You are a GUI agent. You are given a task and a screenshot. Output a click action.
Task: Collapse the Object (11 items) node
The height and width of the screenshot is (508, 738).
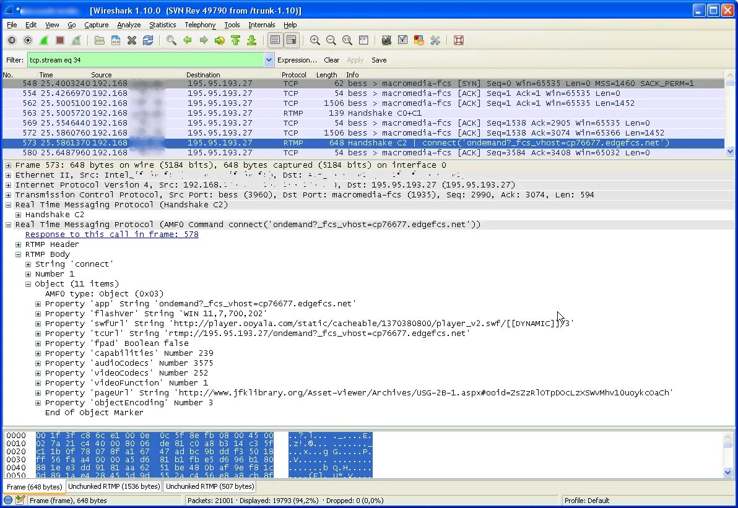[28, 283]
